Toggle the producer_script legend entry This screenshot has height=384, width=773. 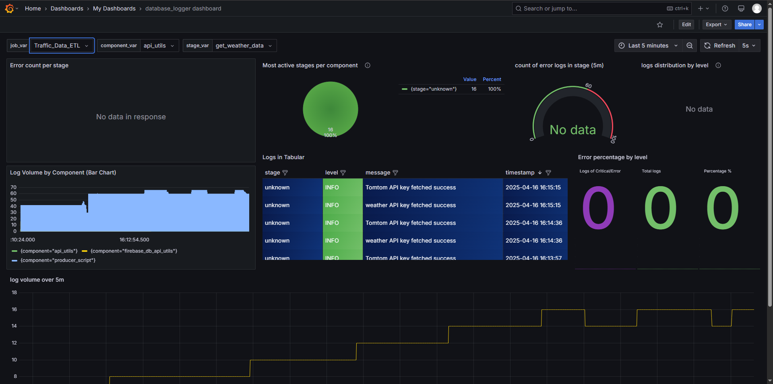click(x=57, y=260)
